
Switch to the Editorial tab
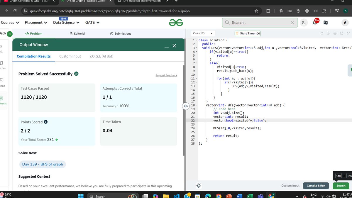pyautogui.click(x=77, y=33)
